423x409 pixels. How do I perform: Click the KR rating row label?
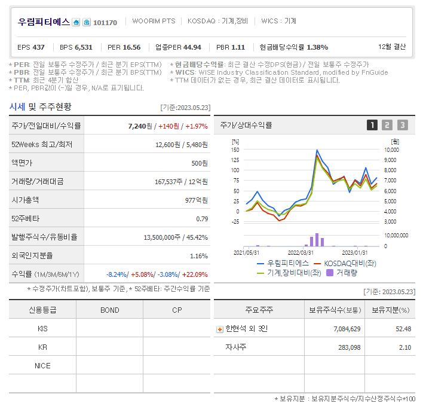coord(42,347)
